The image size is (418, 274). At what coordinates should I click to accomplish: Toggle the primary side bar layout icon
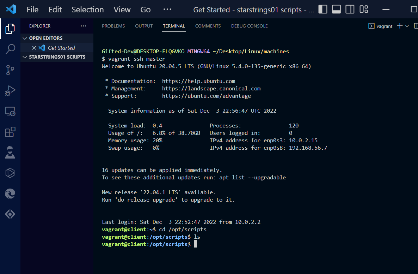pyautogui.click(x=323, y=9)
